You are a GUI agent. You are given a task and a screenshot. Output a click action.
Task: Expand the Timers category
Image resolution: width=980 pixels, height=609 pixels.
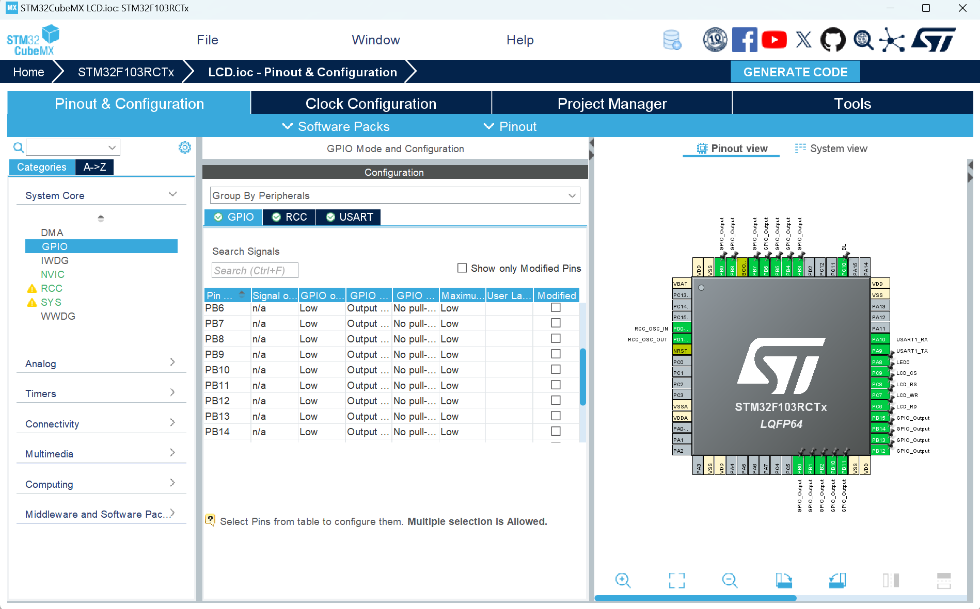pos(101,393)
